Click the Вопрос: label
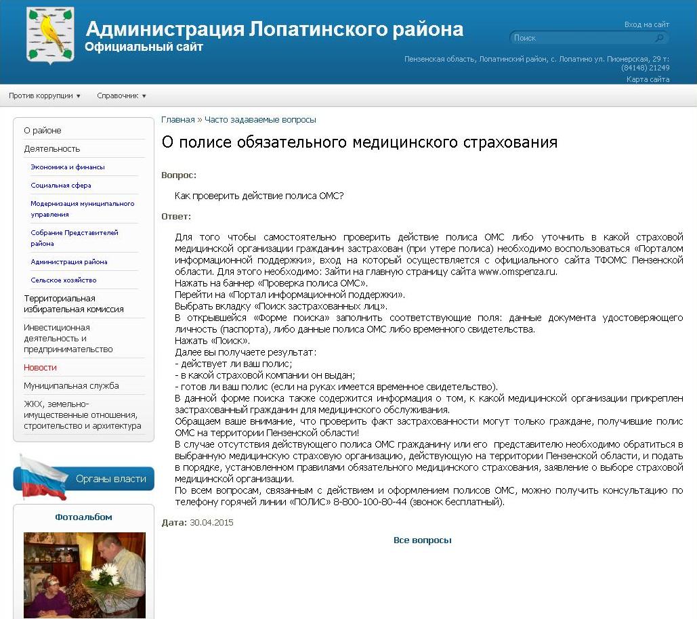The image size is (697, 619). (x=179, y=175)
